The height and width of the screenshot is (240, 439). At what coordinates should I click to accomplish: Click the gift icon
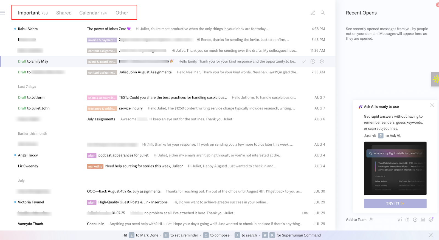point(407,219)
